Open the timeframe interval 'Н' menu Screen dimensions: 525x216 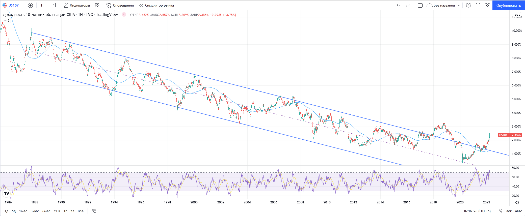click(42, 5)
